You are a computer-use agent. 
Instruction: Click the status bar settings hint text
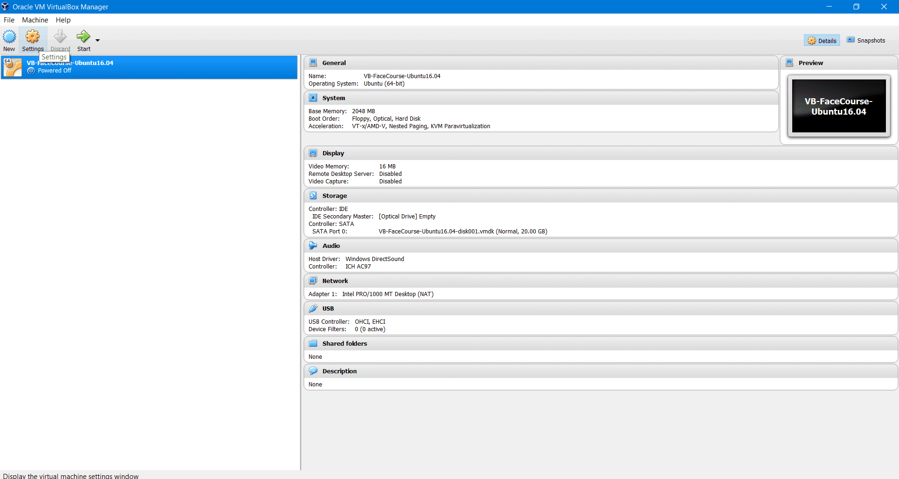coord(71,476)
